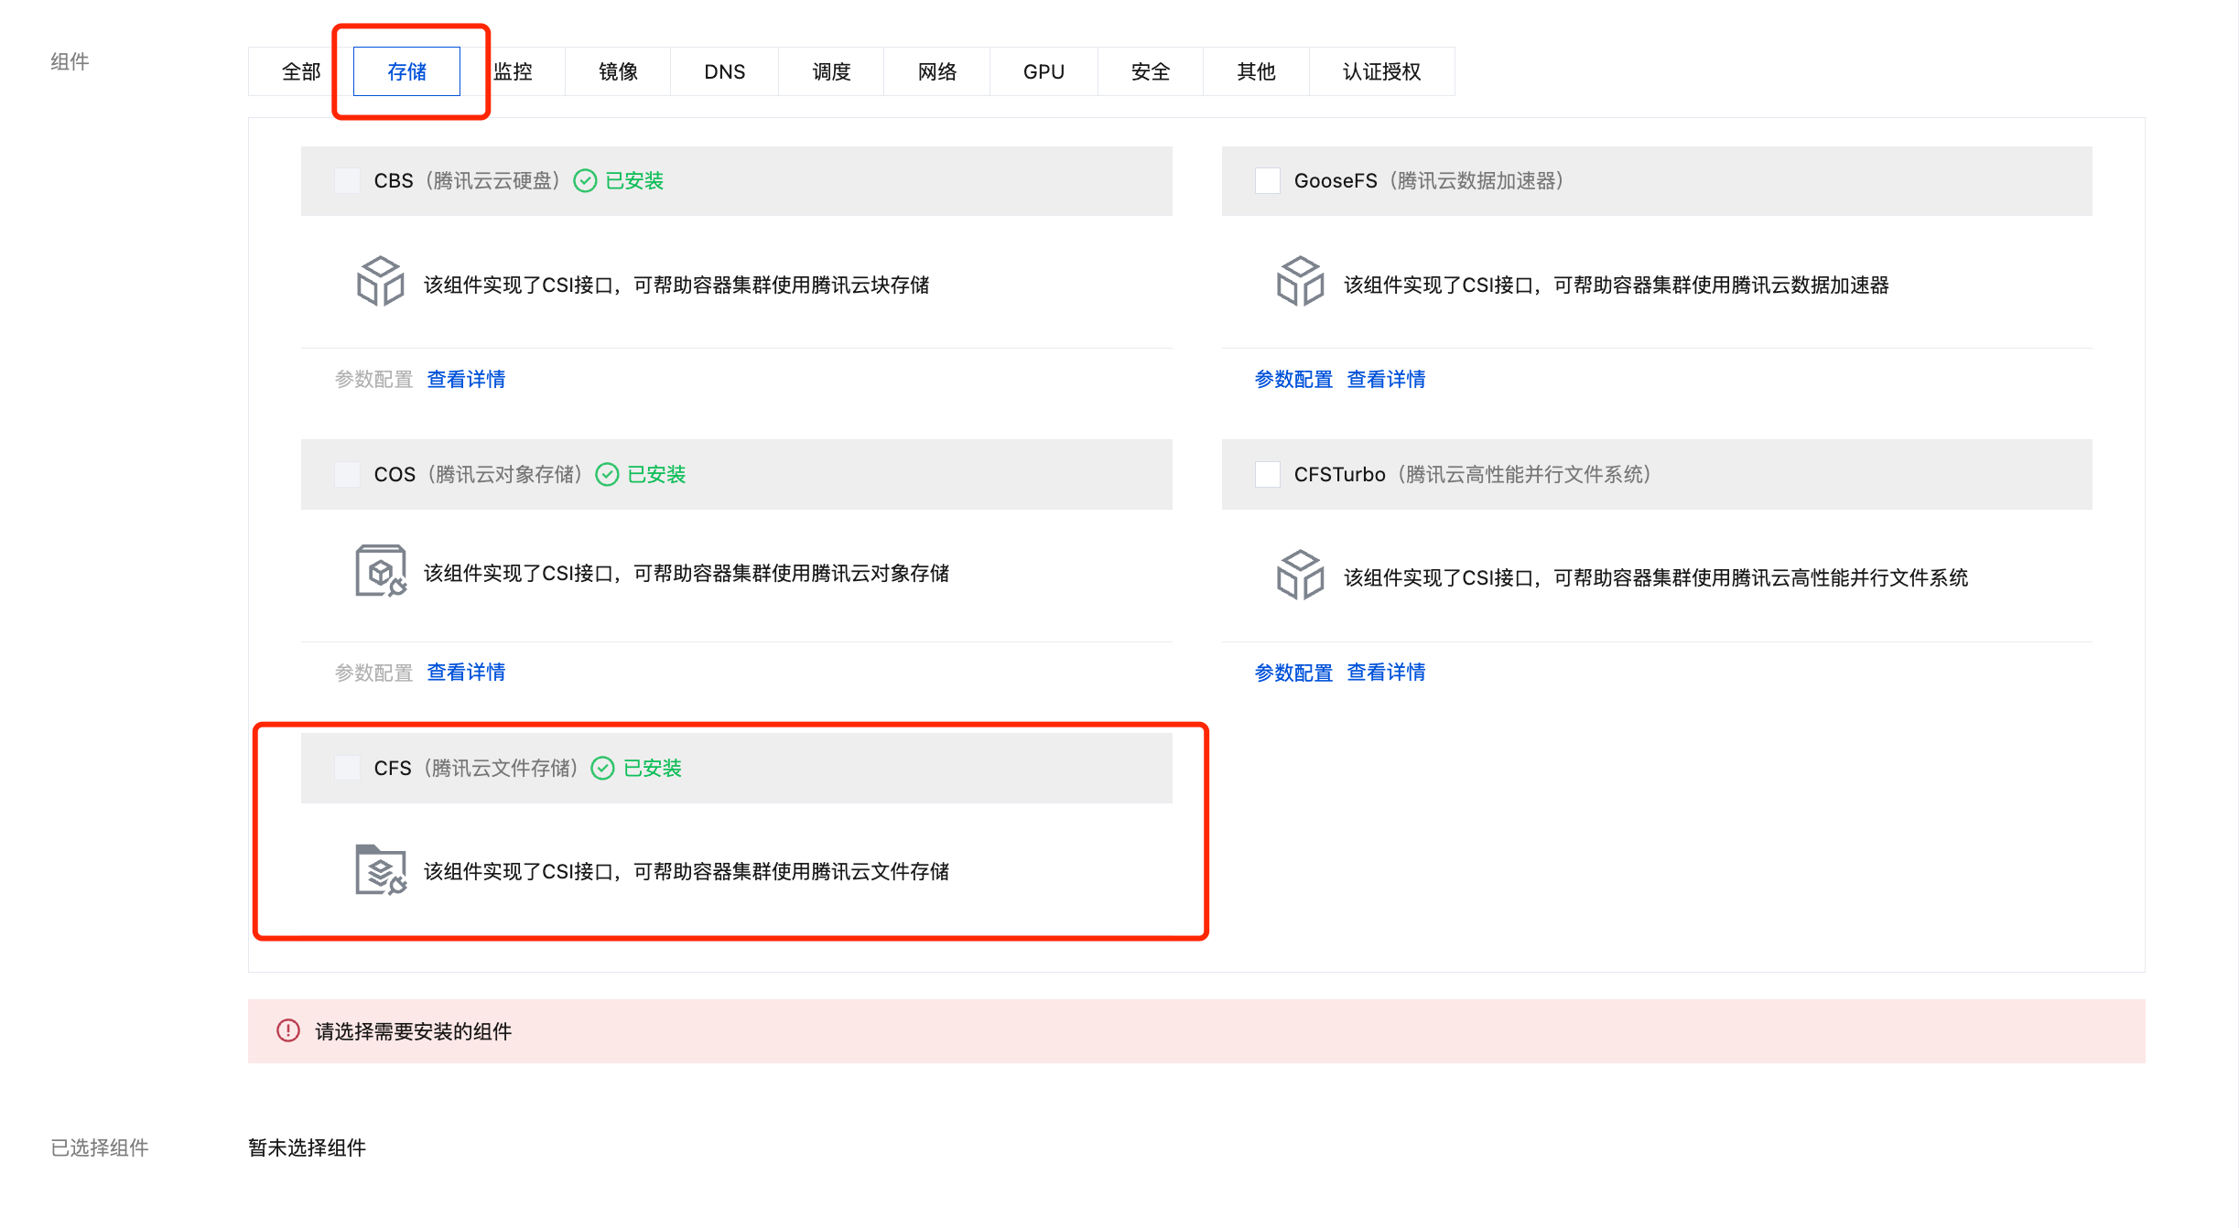Click the 组件 section label

coord(70,61)
